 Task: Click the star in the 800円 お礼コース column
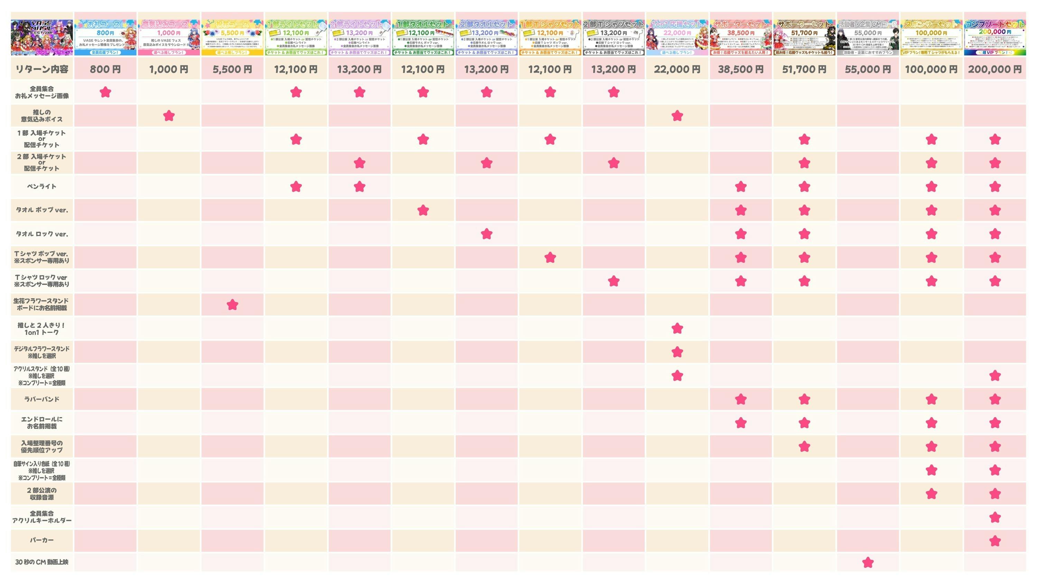(105, 93)
